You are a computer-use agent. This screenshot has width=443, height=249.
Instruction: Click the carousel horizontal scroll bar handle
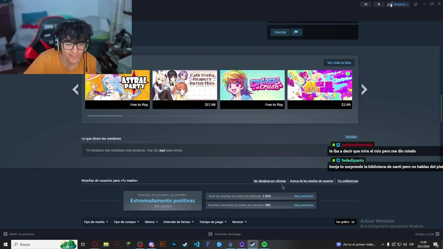105,116
